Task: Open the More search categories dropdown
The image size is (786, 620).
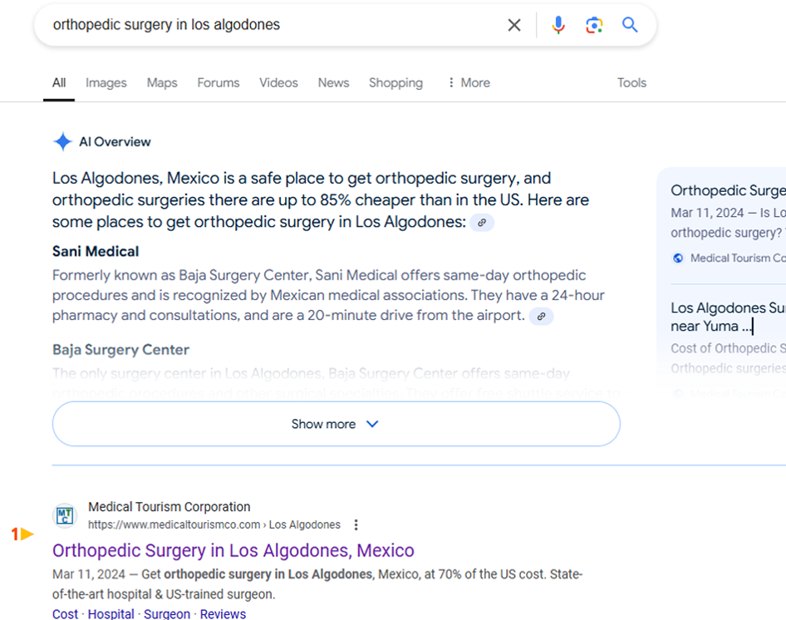Action: (469, 83)
